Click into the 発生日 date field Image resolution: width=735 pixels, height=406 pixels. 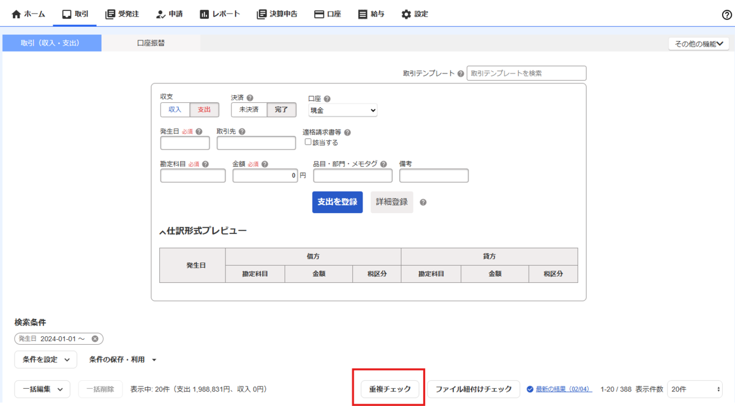pos(185,143)
